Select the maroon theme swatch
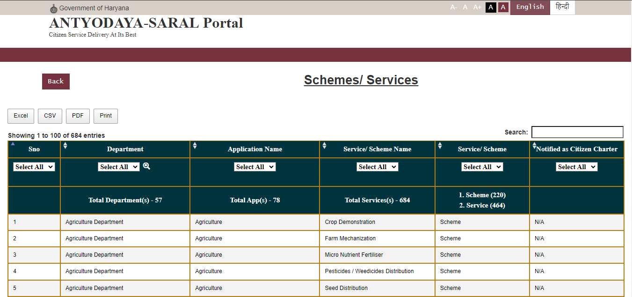 (503, 7)
